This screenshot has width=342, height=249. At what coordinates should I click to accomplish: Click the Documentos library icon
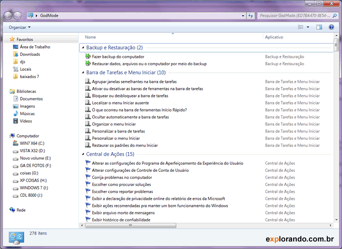click(16, 99)
